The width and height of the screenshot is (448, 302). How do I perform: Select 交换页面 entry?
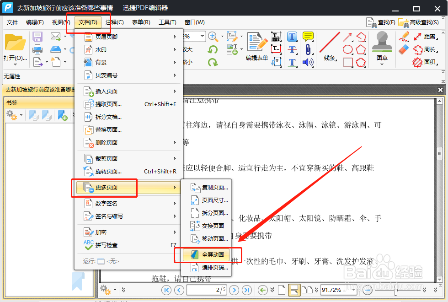pyautogui.click(x=206, y=226)
